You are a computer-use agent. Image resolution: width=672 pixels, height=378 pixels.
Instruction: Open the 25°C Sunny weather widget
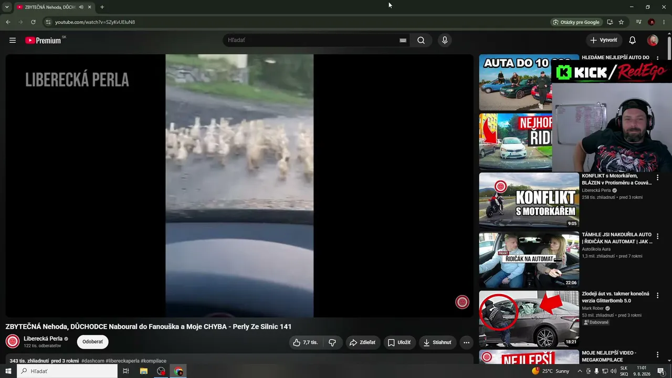click(551, 371)
